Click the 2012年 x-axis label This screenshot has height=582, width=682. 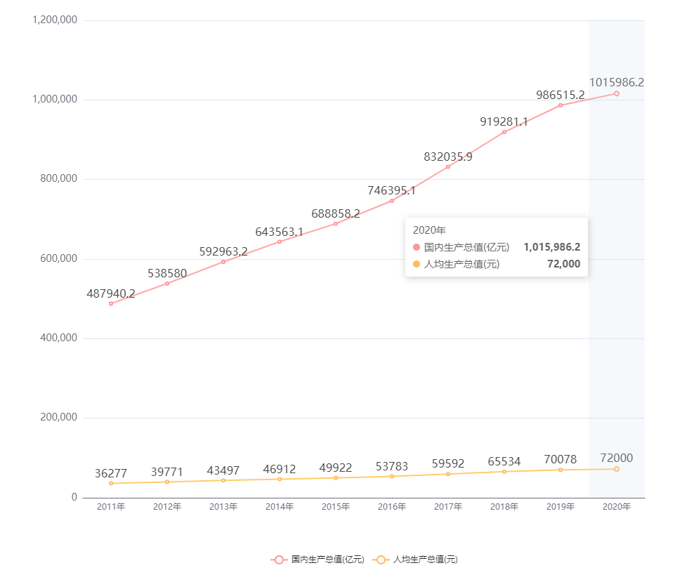click(167, 507)
